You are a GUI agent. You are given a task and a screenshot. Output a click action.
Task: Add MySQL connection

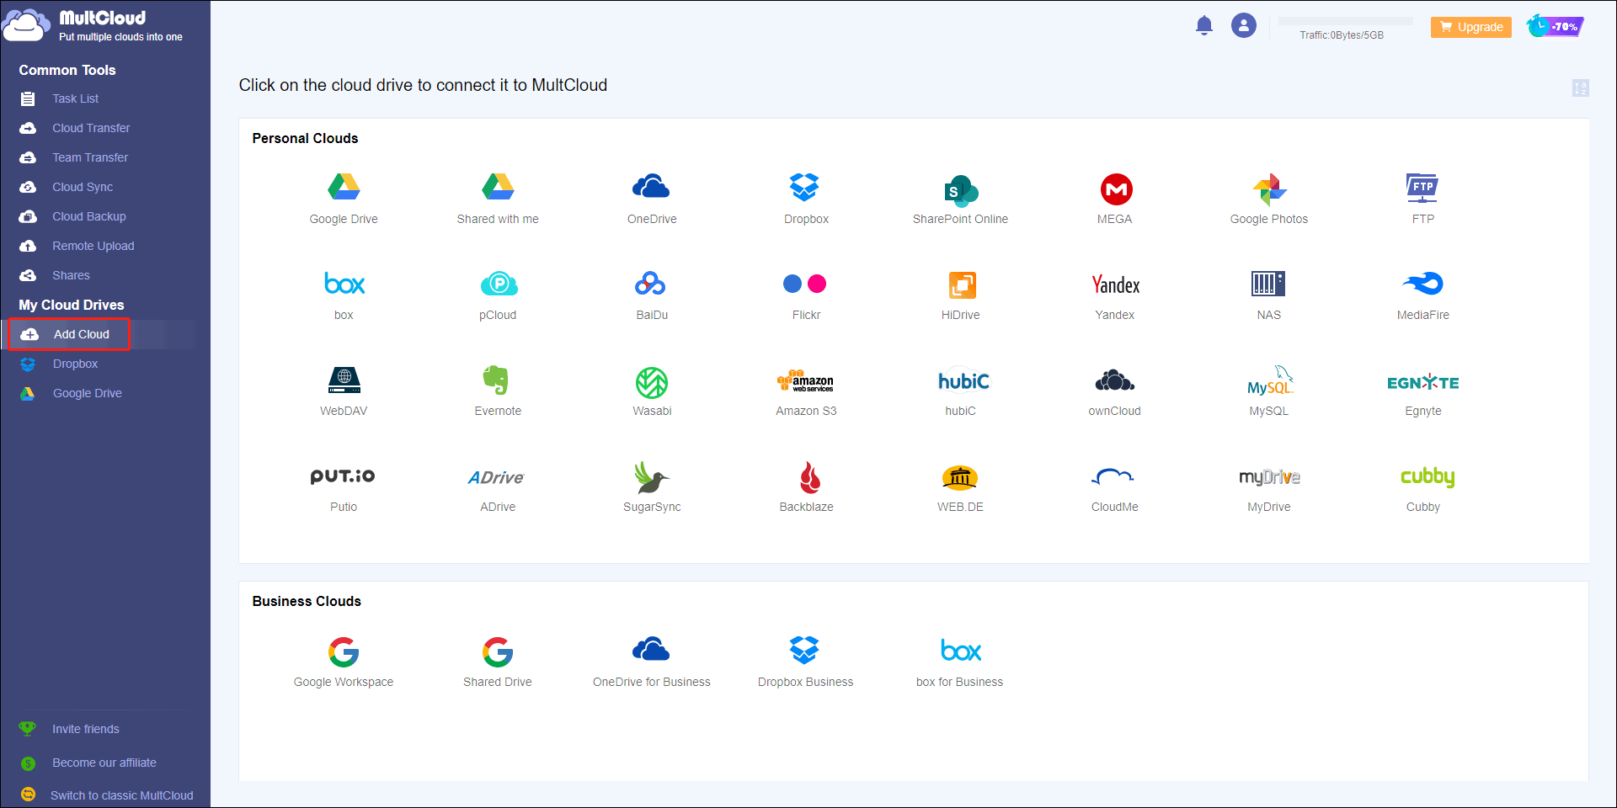(1270, 380)
